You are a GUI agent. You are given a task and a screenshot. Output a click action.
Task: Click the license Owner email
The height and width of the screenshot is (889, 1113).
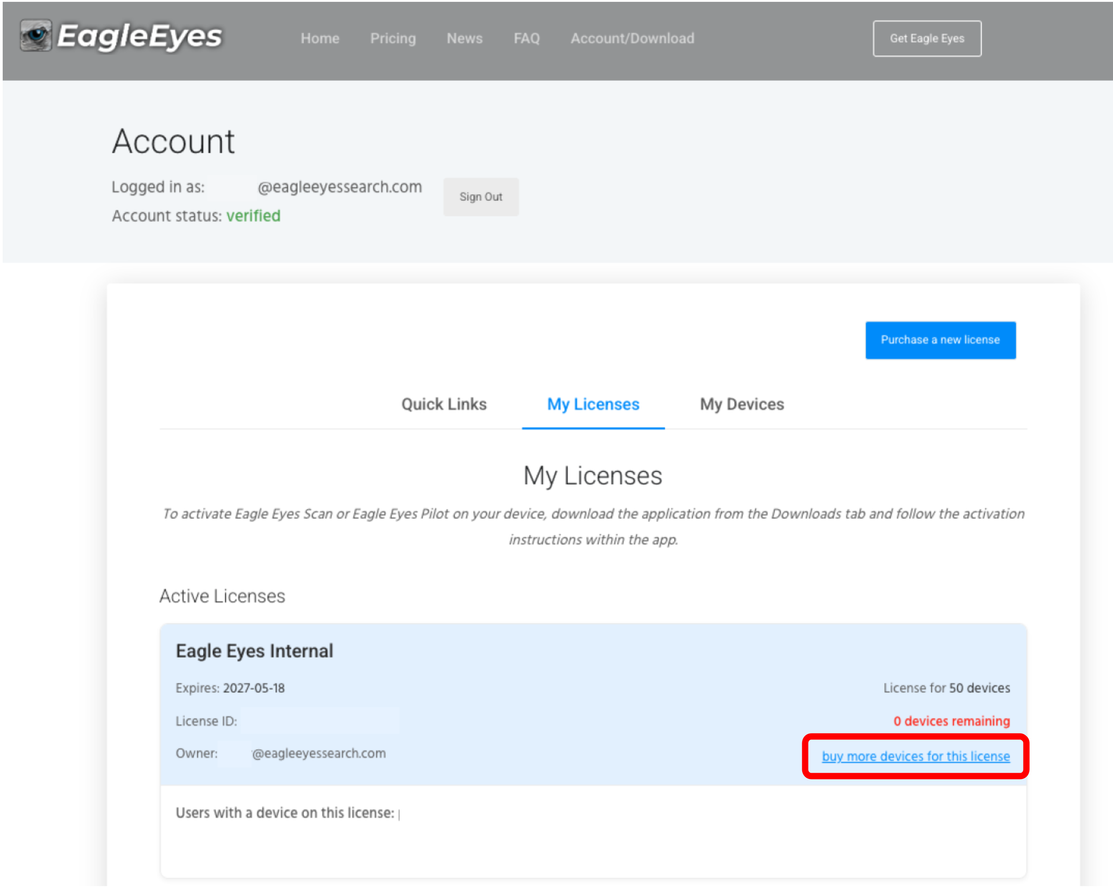tap(318, 754)
